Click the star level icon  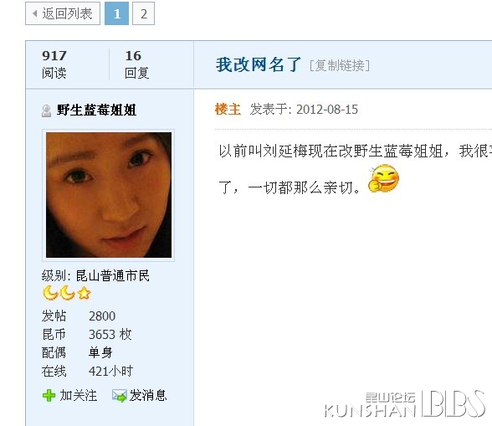(x=84, y=294)
